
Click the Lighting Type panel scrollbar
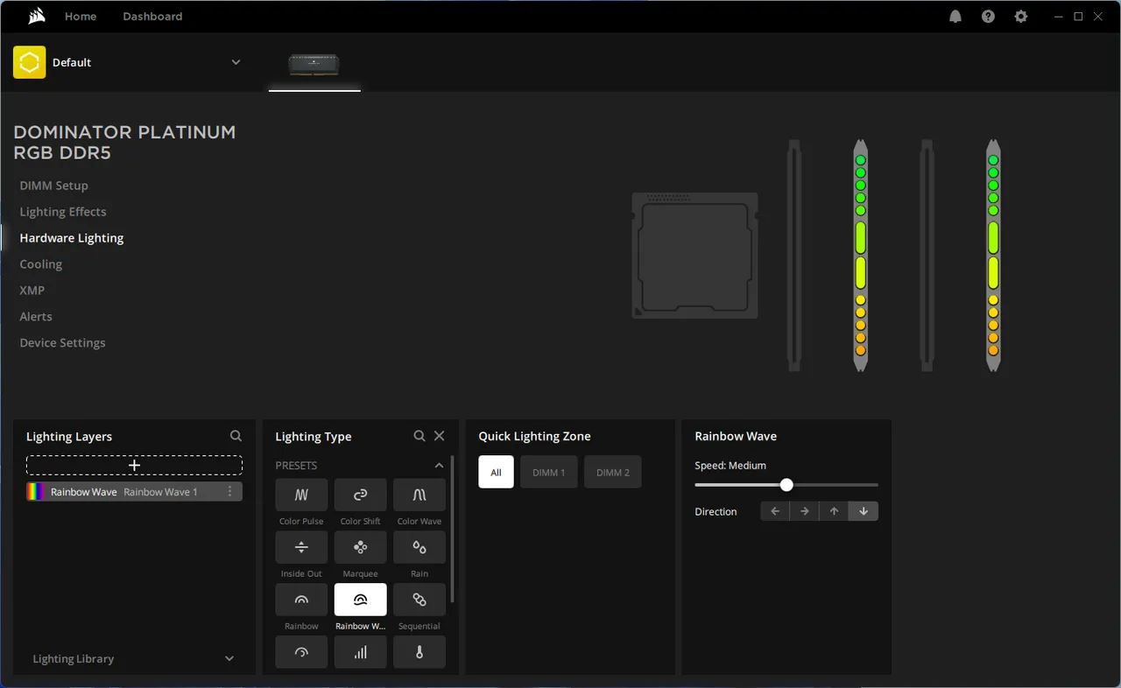(x=453, y=529)
